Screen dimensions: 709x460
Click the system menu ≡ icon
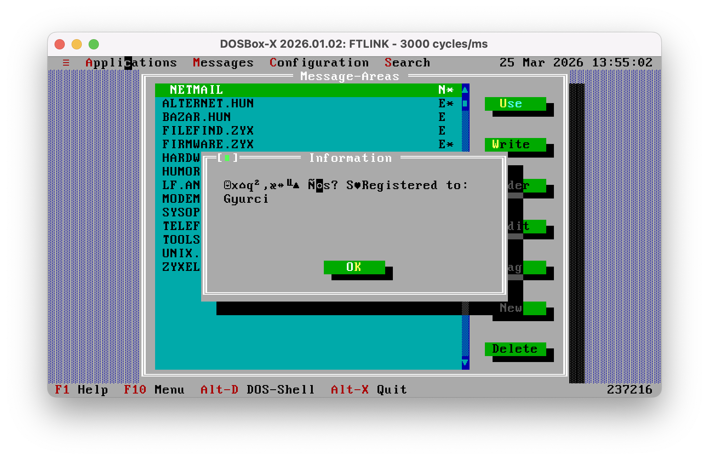click(66, 63)
